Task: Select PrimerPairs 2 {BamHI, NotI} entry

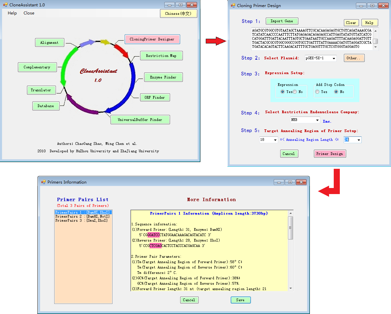Action: pyautogui.click(x=83, y=216)
